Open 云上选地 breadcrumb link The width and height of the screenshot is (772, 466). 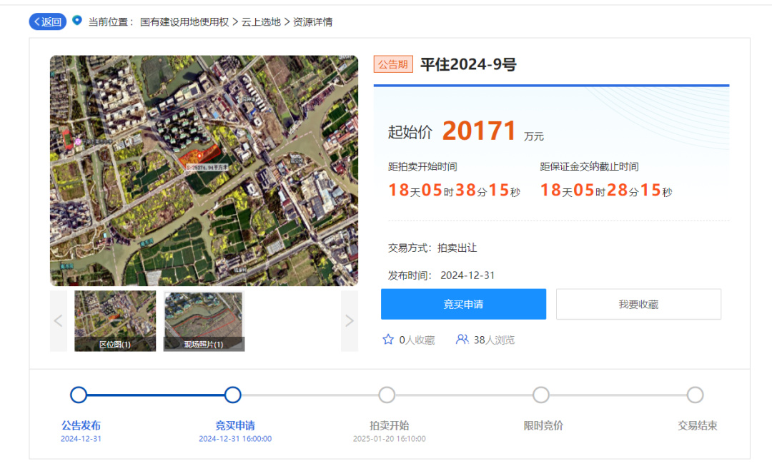[261, 22]
